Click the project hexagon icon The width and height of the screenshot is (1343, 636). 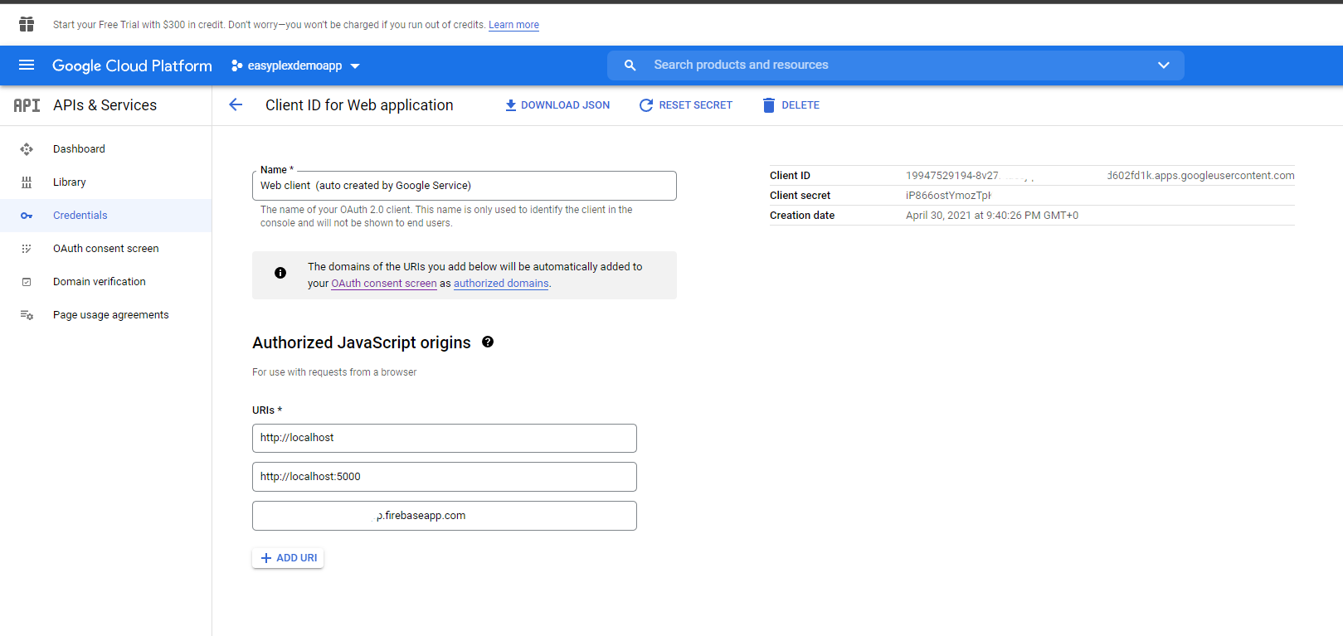point(236,66)
